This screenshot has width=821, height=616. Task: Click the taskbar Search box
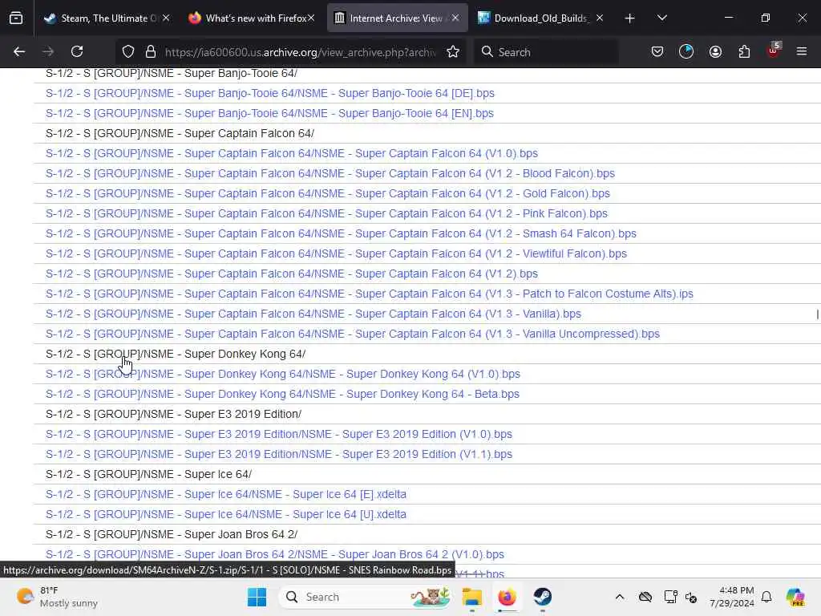366,597
